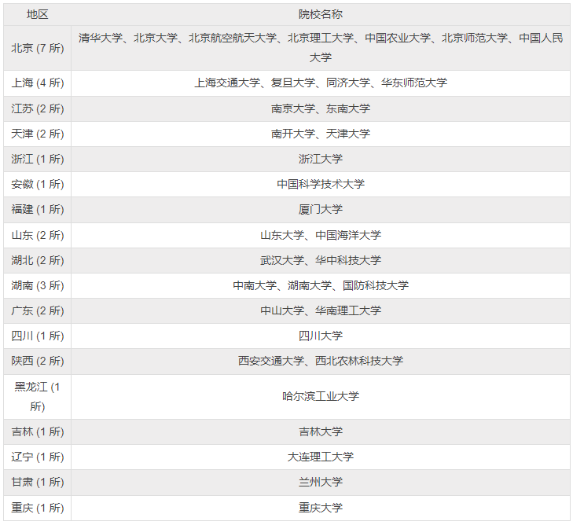This screenshot has width=573, height=525.
Task: Click the 上海 (4 所) region cell
Action: pos(37,83)
